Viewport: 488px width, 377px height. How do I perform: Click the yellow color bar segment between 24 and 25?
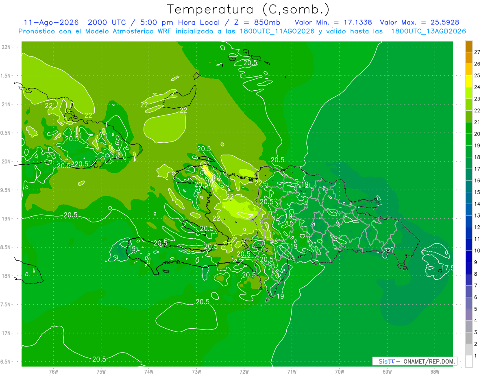[469, 81]
